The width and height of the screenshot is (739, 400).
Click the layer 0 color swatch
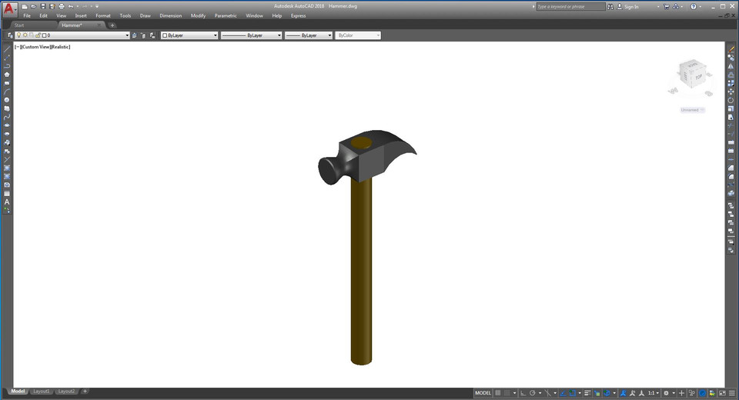45,35
